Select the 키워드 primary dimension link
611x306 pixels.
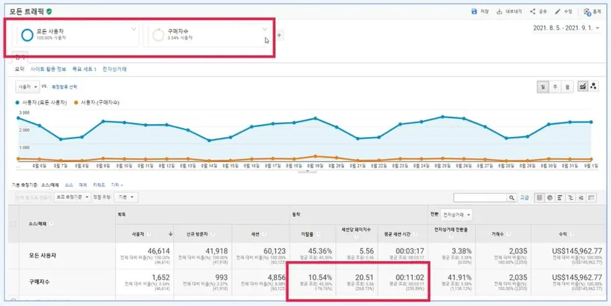tap(99, 185)
